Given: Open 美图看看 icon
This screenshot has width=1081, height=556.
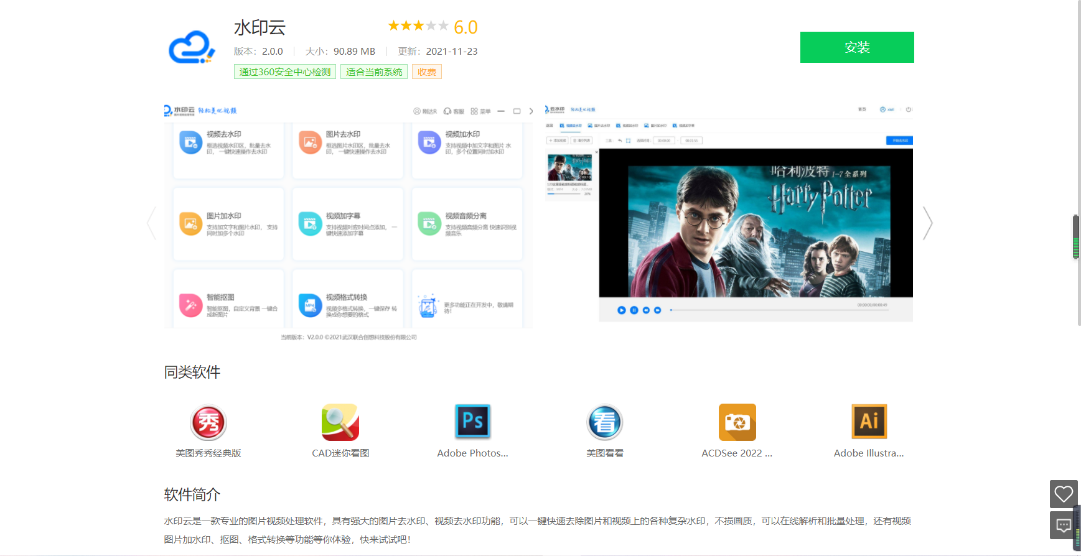Looking at the screenshot, I should coord(605,422).
